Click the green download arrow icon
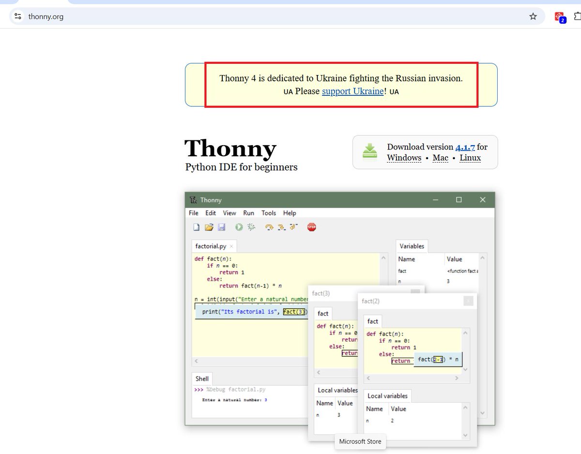This screenshot has height=454, width=581. [370, 151]
